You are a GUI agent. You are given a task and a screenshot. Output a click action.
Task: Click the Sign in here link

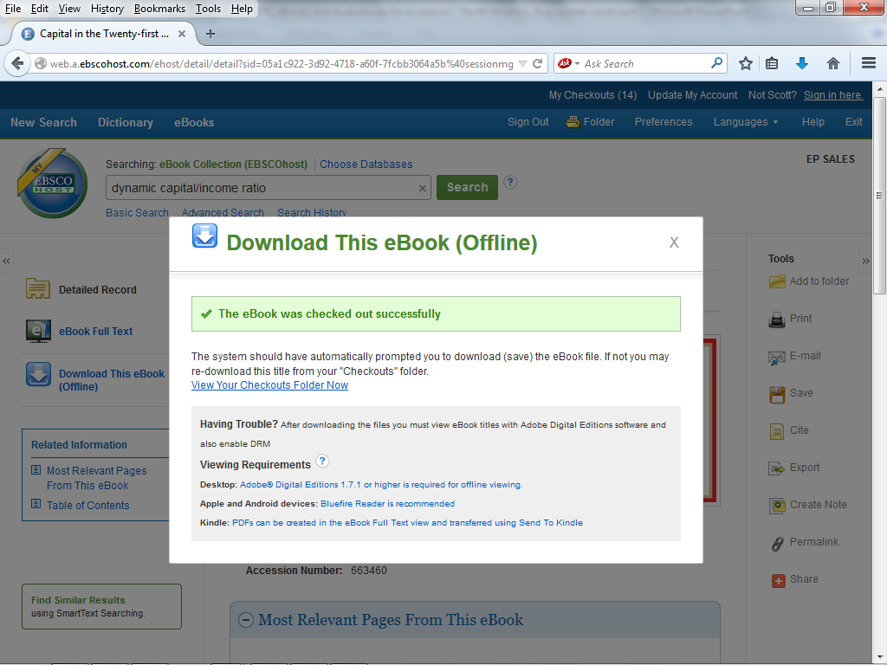pyautogui.click(x=833, y=95)
